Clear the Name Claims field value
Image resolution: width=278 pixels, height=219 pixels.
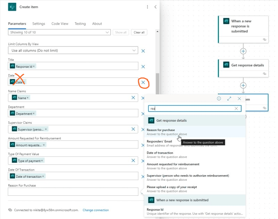[133, 98]
